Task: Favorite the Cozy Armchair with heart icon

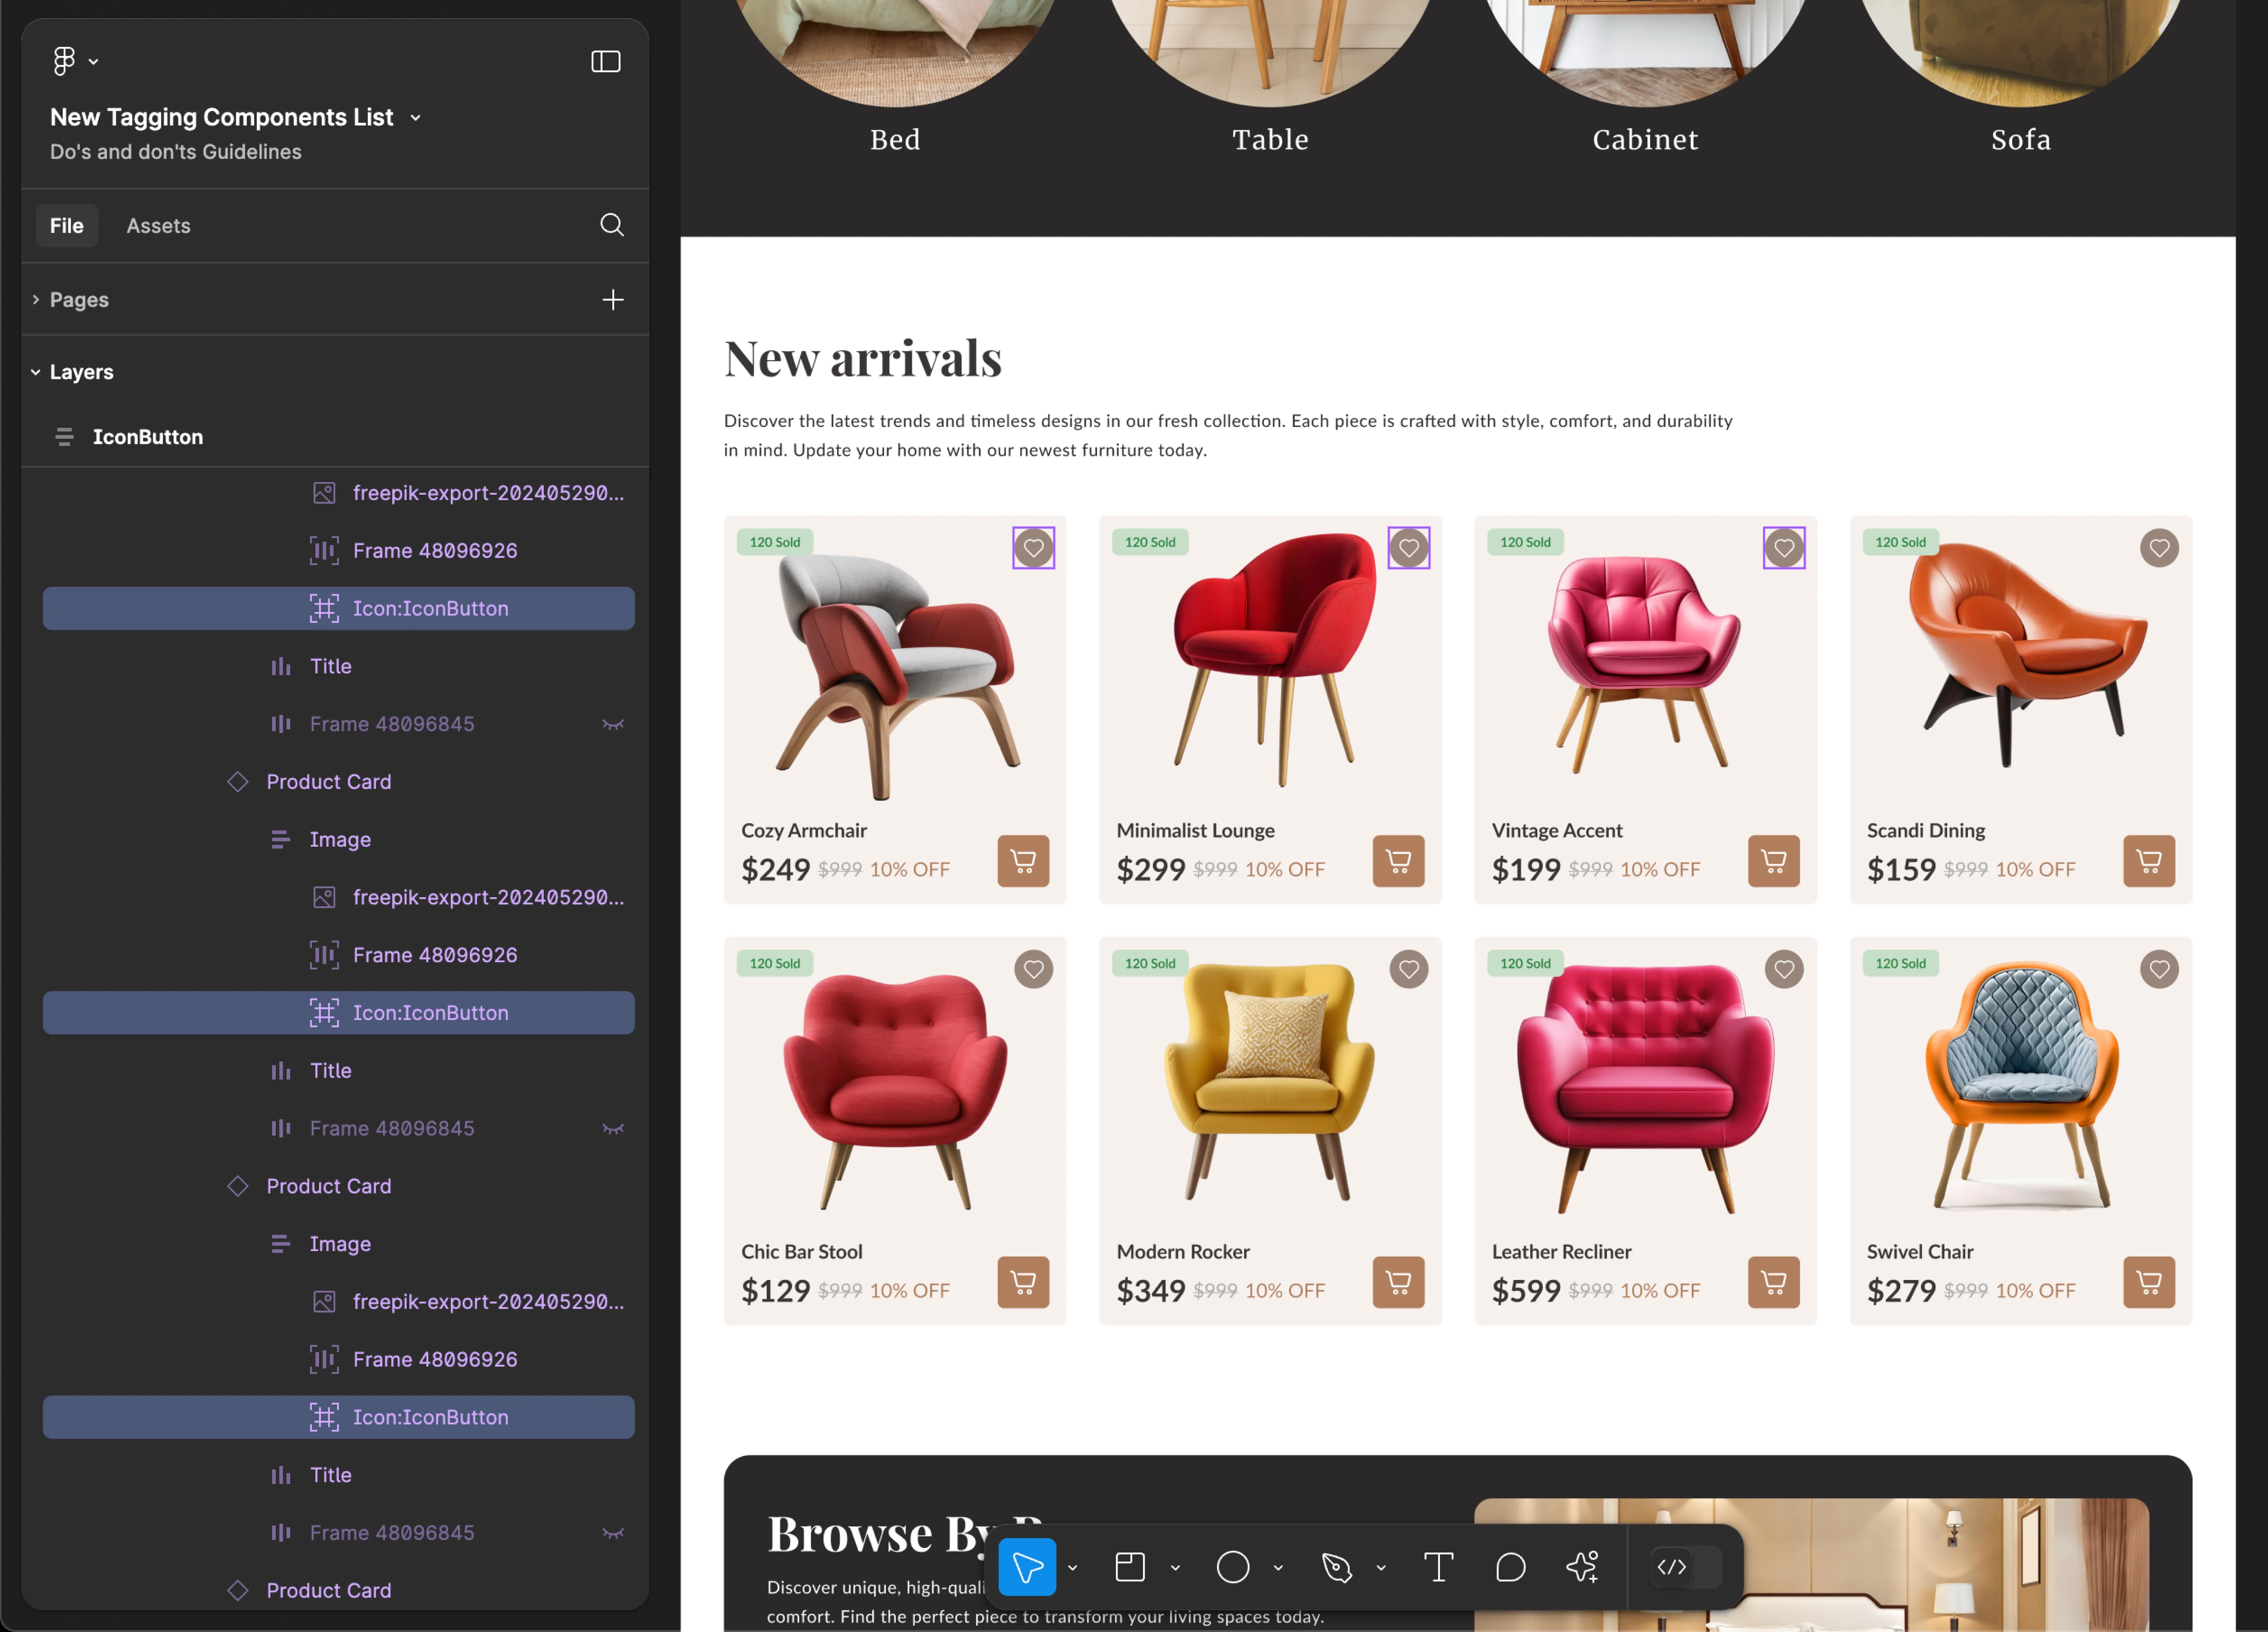Action: 1034,548
